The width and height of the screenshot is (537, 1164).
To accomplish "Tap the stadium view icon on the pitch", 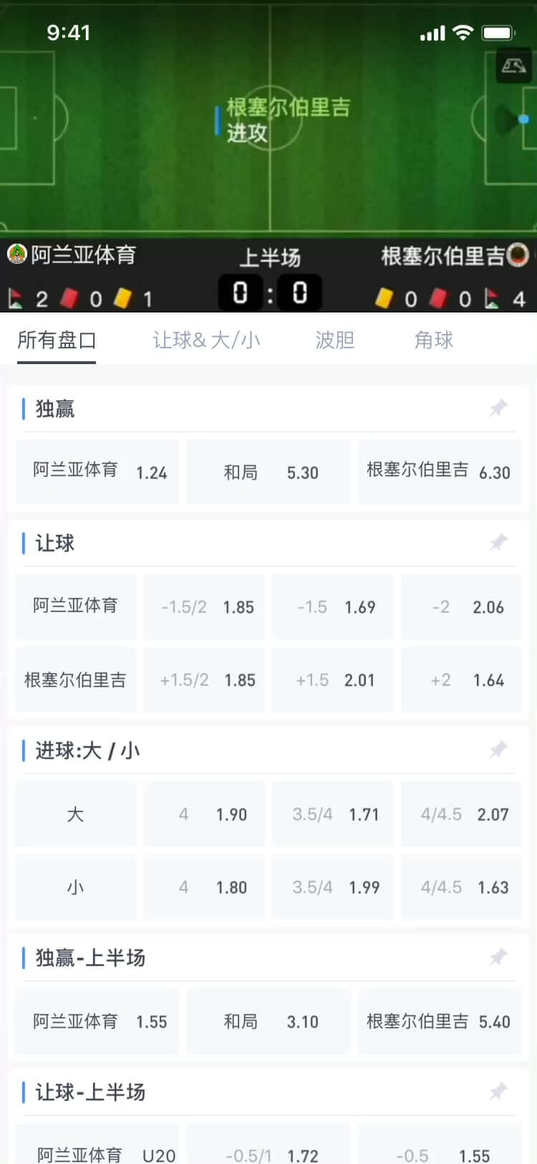I will pyautogui.click(x=513, y=67).
